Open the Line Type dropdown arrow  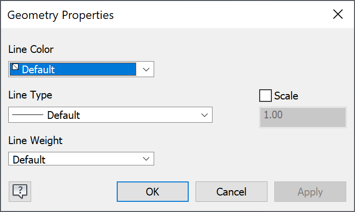coord(204,115)
